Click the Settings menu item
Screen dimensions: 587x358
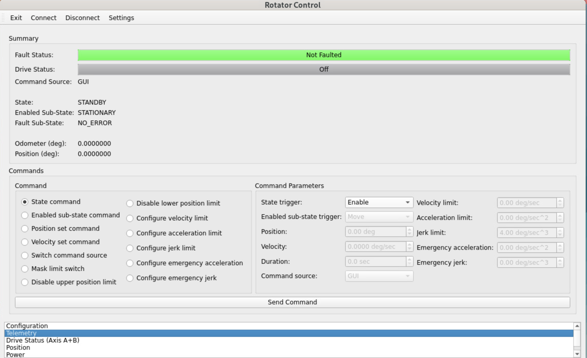(x=121, y=18)
